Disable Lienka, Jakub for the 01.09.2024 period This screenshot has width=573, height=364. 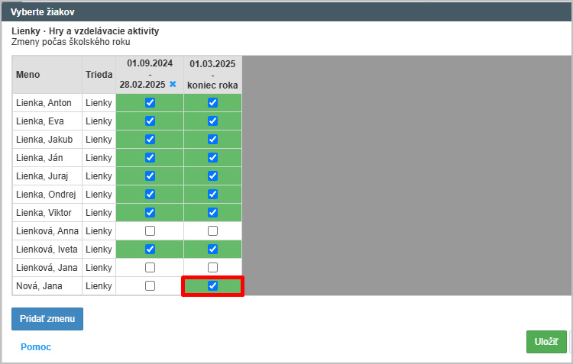(x=150, y=140)
